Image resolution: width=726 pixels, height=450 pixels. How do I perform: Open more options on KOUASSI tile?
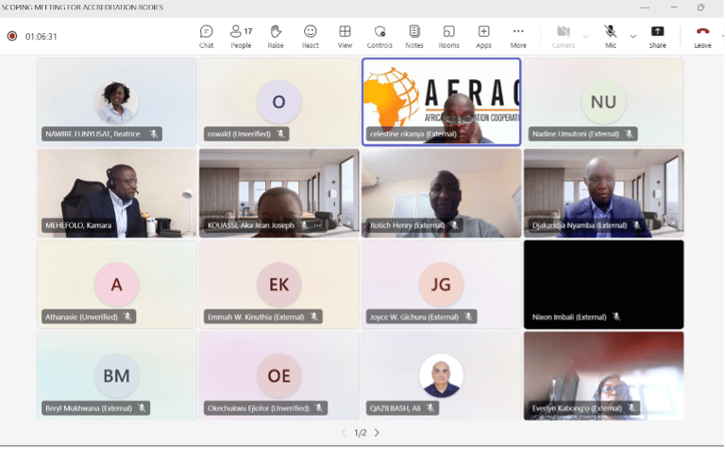pos(318,226)
